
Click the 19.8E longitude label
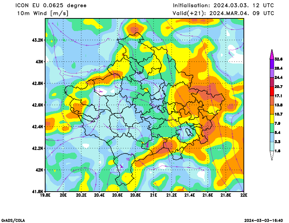pyautogui.click(x=46, y=195)
